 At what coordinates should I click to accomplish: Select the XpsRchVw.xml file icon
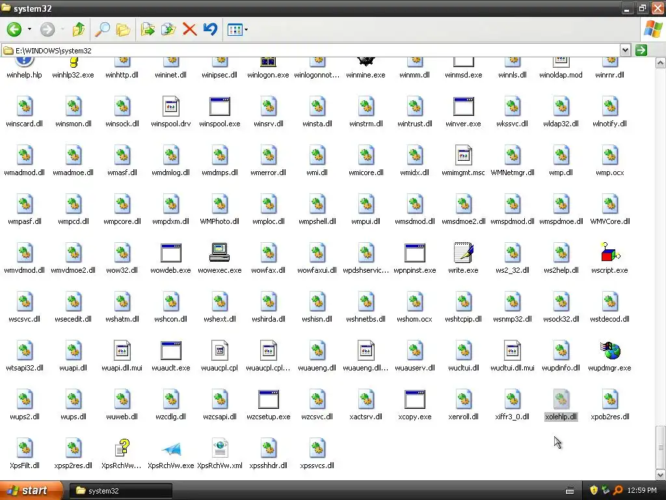coord(220,448)
